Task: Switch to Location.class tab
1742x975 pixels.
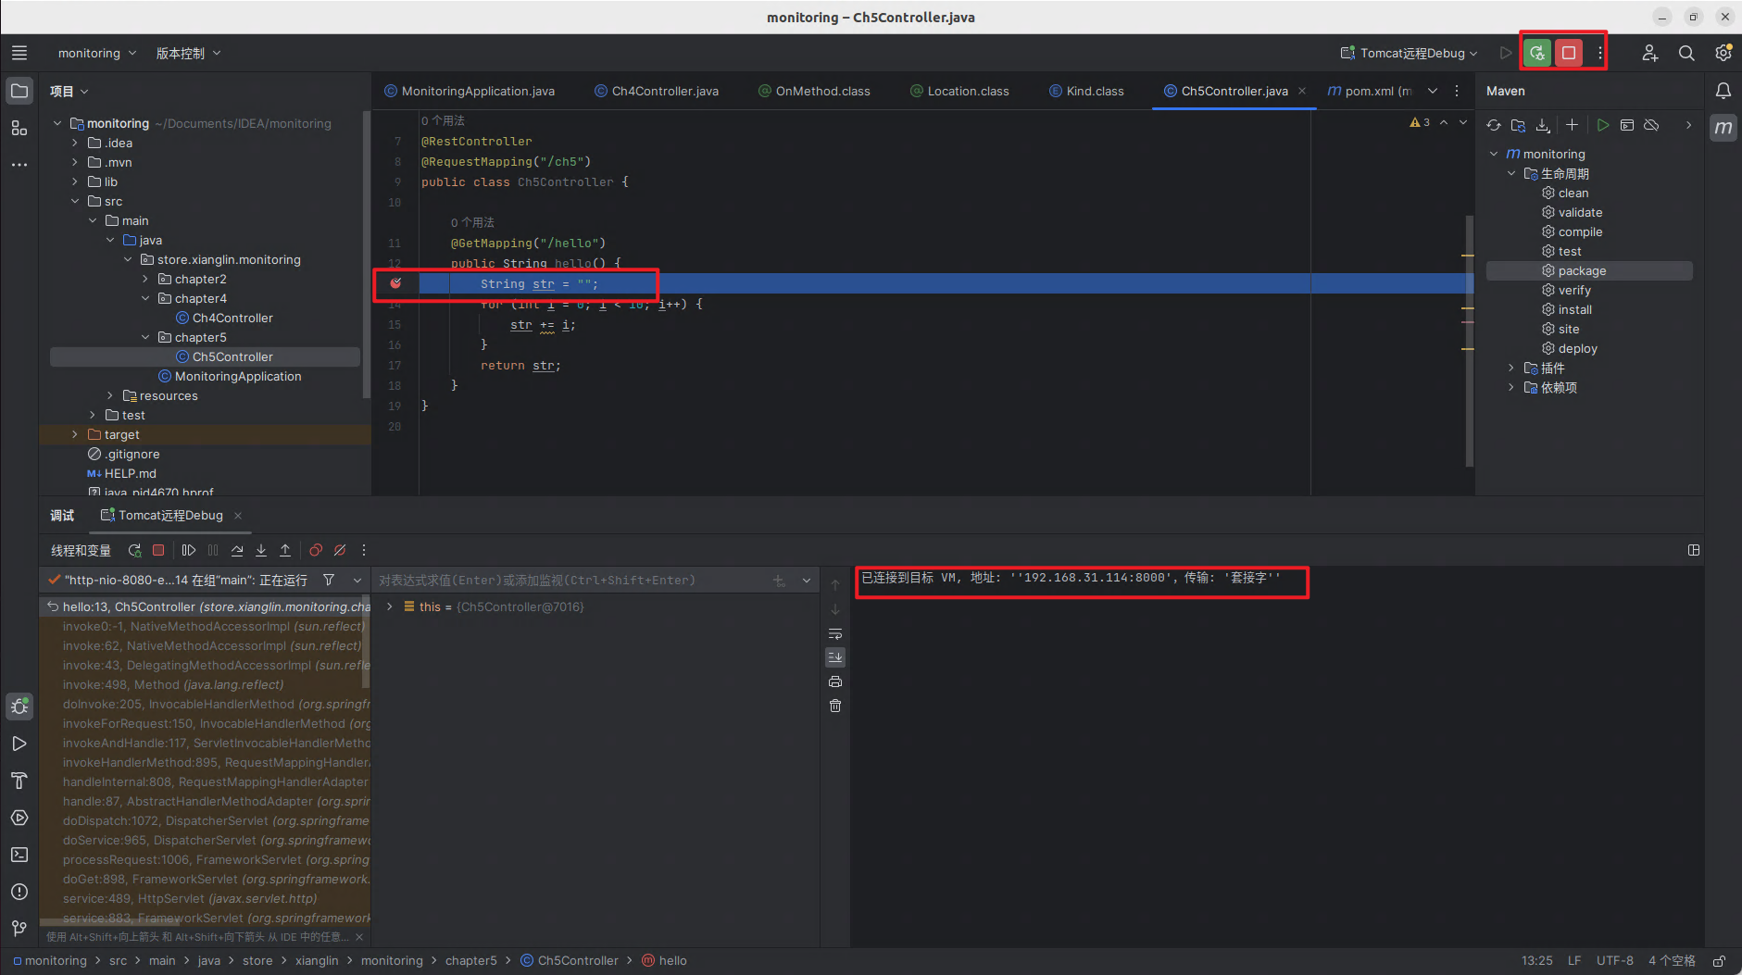Action: tap(959, 91)
